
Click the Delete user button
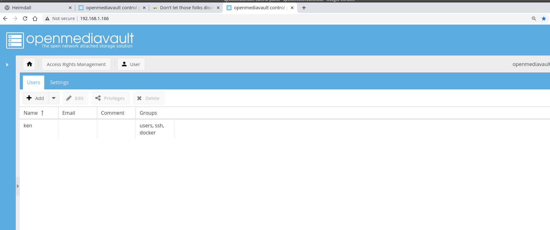pyautogui.click(x=149, y=98)
